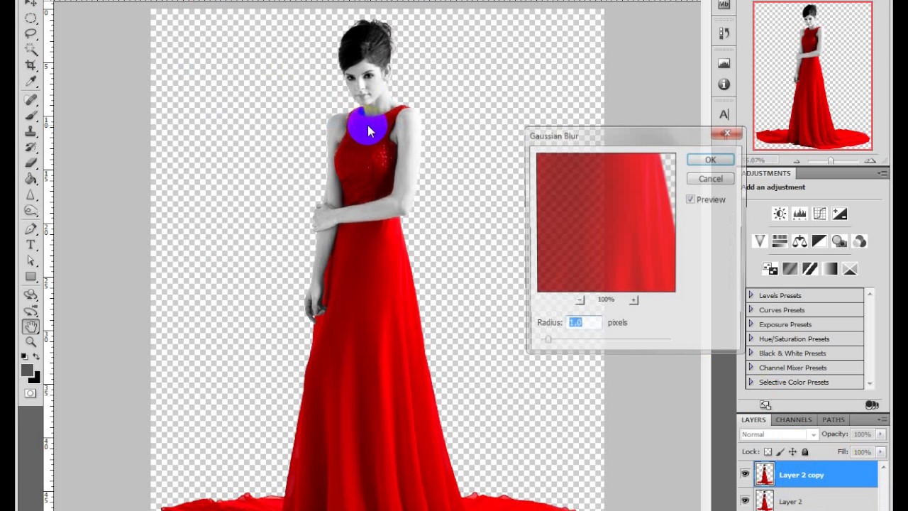Click OK in Gaussian Blur dialog

710,160
